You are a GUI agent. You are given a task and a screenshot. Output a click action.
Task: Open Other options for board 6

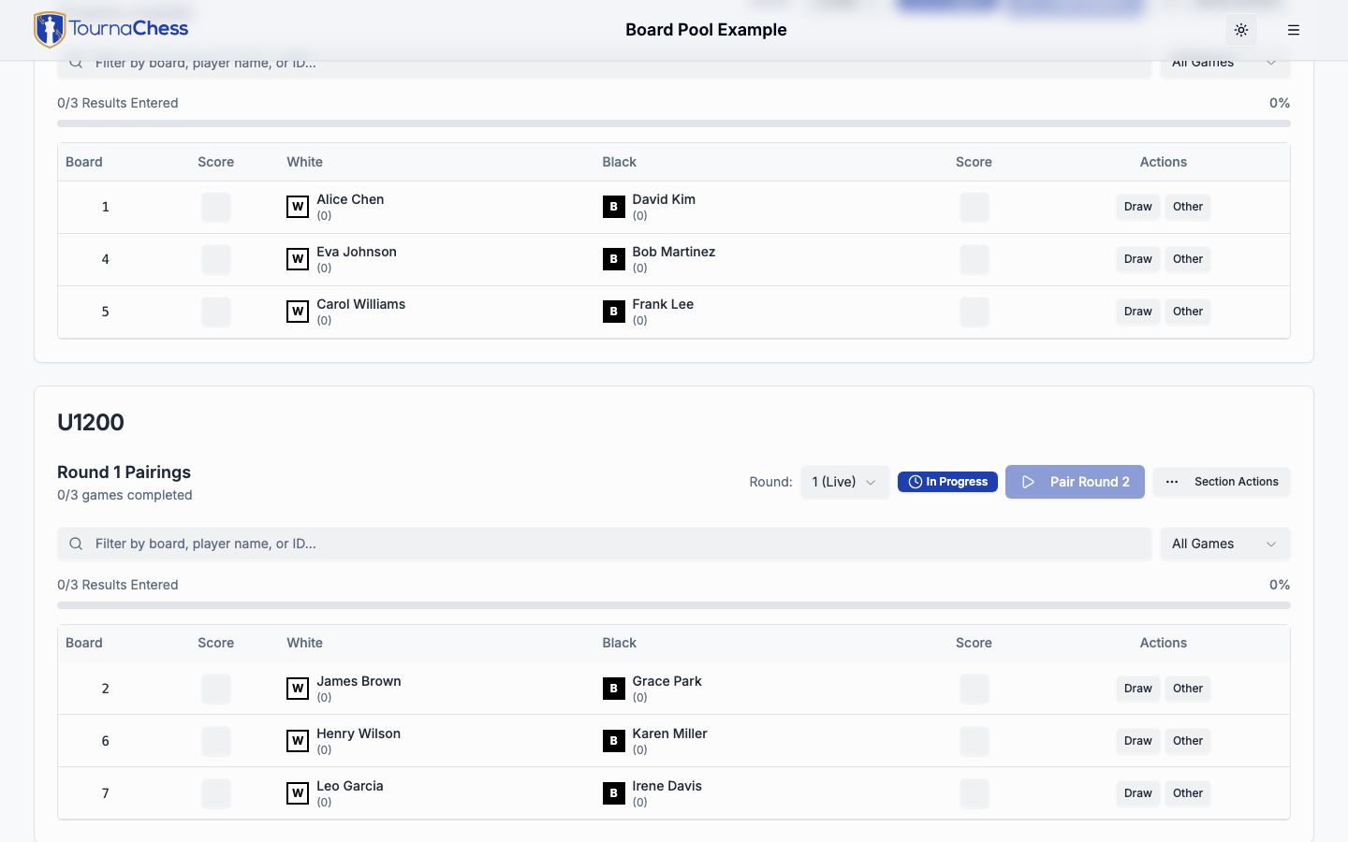pyautogui.click(x=1188, y=741)
